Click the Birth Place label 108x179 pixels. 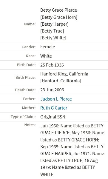26,77
